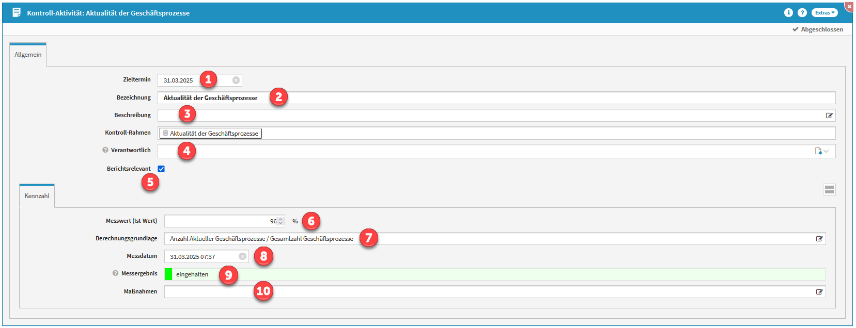This screenshot has width=856, height=328.
Task: Click the eingehalten Messergebnis field
Action: pos(495,274)
